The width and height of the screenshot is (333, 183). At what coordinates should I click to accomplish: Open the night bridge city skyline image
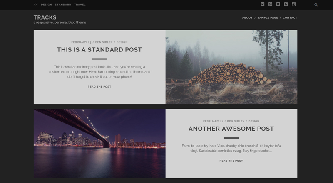tap(99, 144)
